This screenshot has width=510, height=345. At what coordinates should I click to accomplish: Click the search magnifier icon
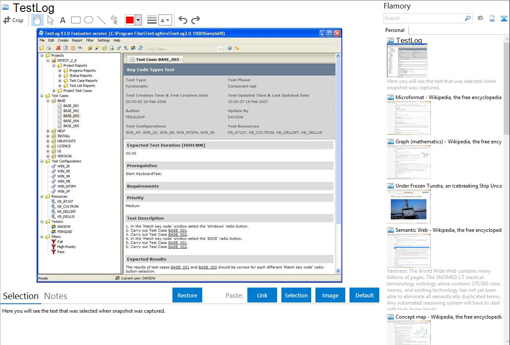coord(467,18)
